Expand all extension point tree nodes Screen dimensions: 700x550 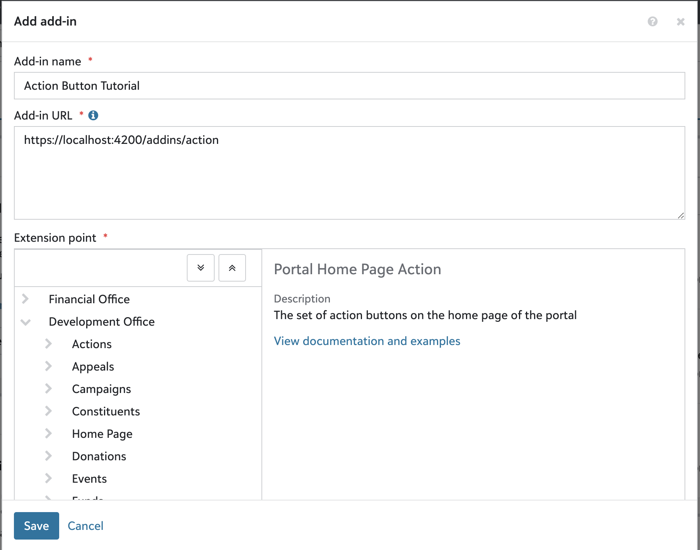(x=200, y=268)
